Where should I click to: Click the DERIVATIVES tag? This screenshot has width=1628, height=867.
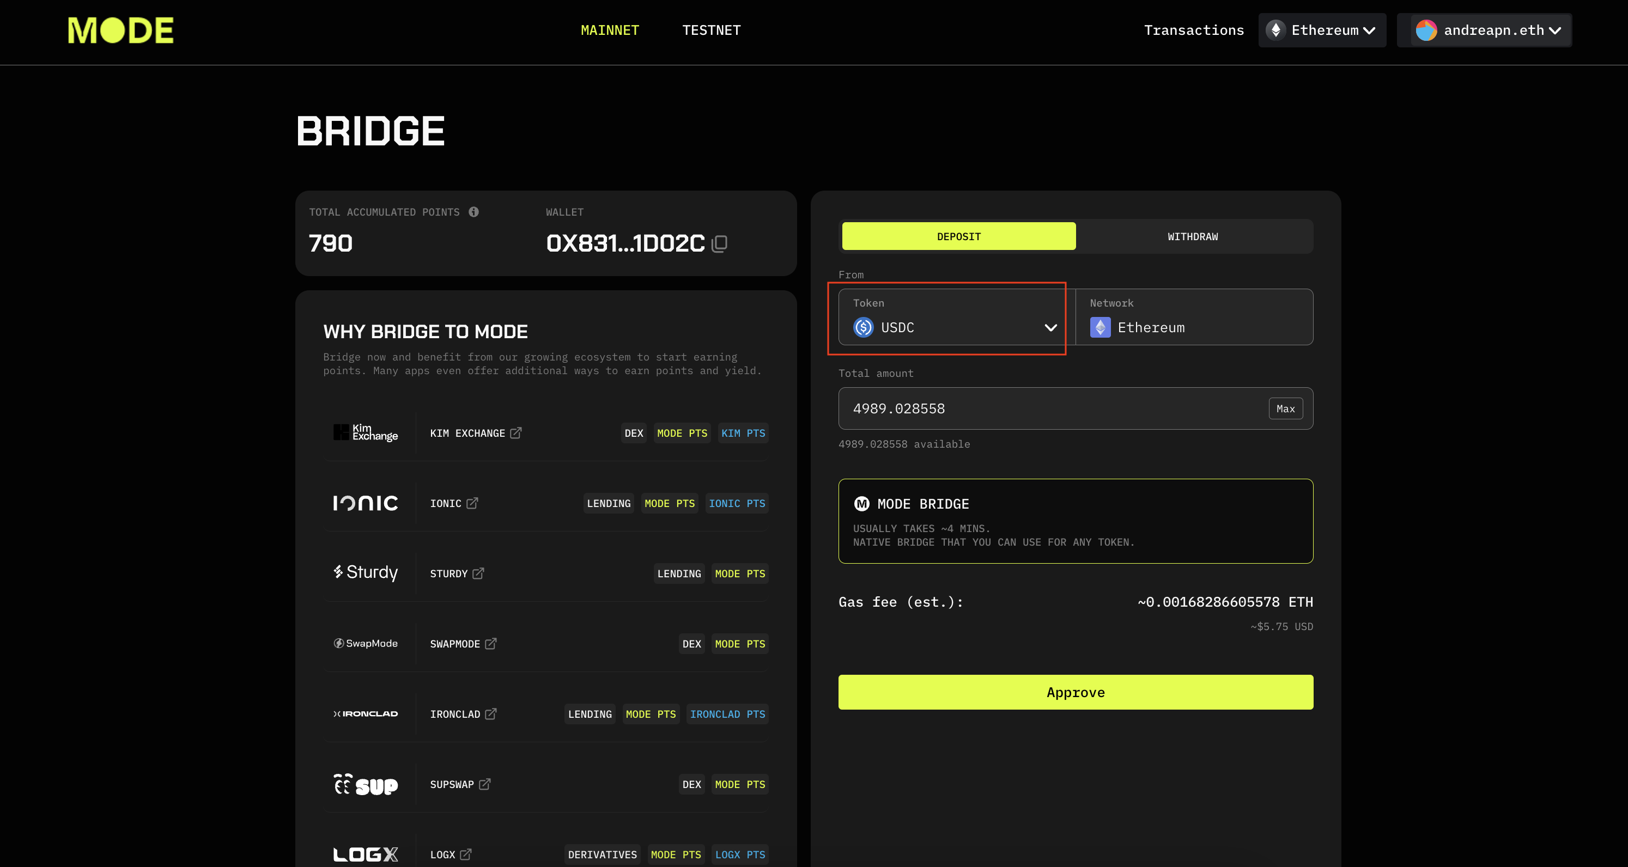pyautogui.click(x=602, y=854)
